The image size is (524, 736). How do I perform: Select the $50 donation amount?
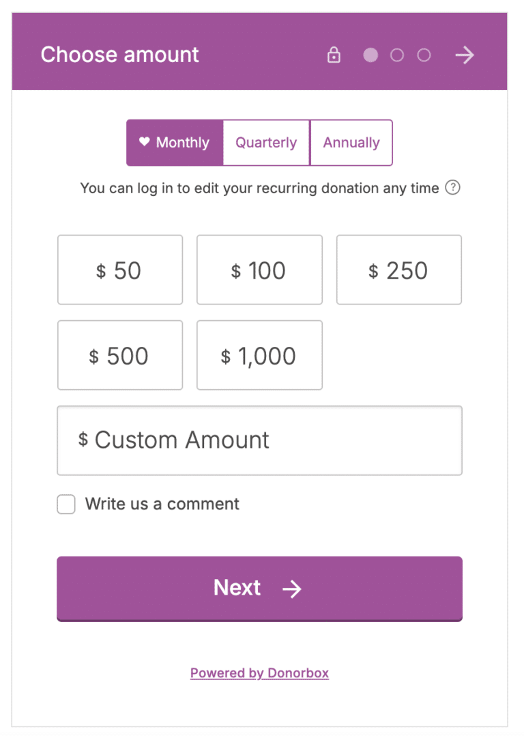[120, 269]
